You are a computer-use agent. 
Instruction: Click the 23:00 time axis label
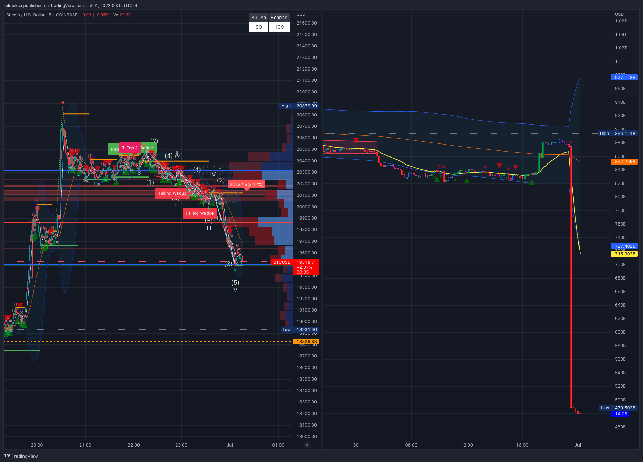[181, 445]
